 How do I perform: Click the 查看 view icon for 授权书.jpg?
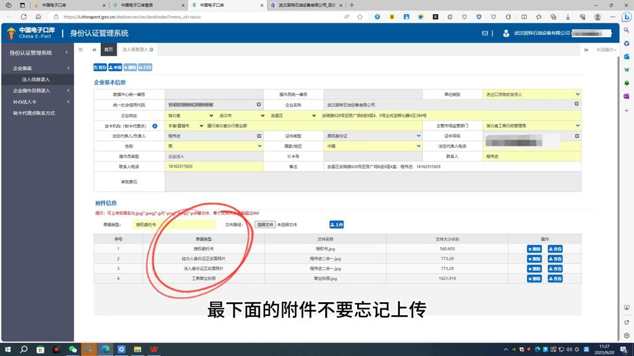click(555, 250)
